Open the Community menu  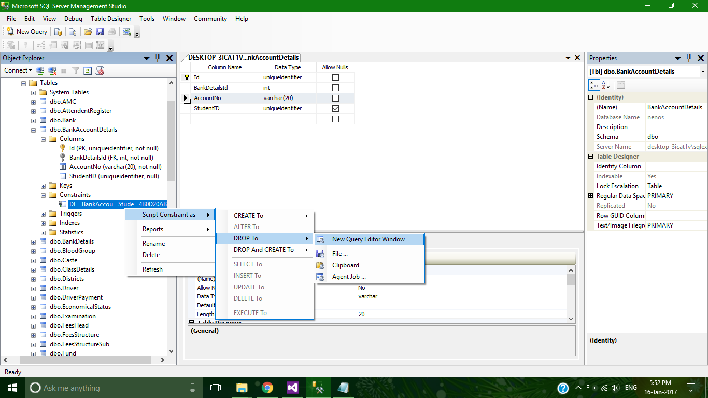(x=210, y=19)
